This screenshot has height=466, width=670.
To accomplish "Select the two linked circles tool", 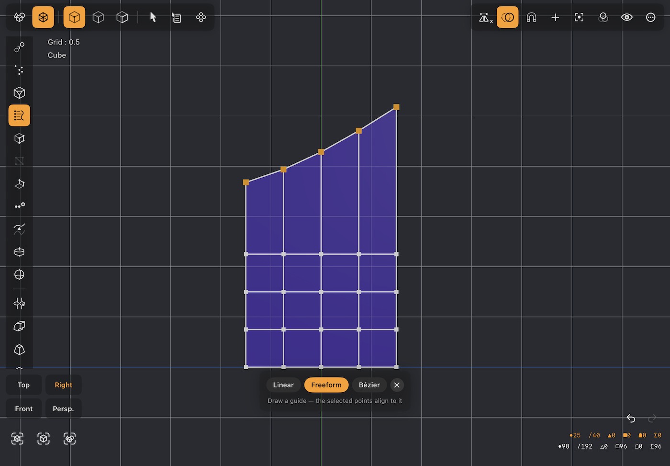I will click(19, 47).
